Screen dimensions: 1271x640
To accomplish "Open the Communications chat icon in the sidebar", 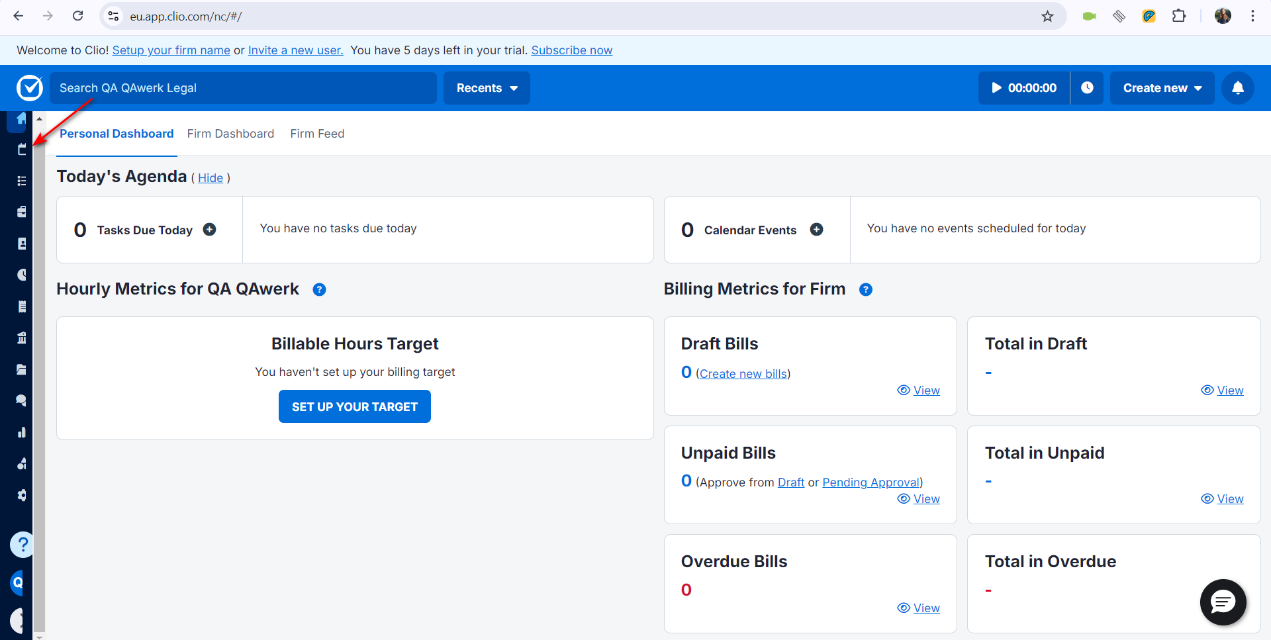I will click(x=22, y=400).
